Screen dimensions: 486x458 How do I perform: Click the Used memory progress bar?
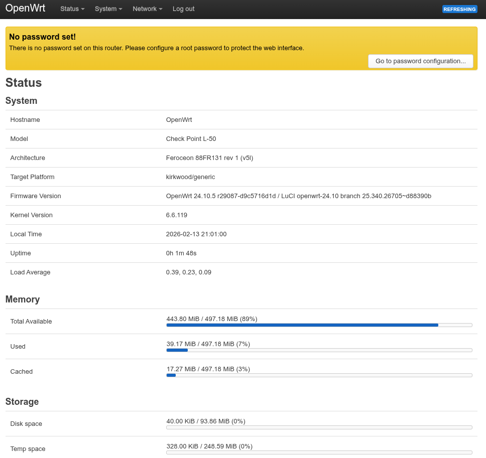[319, 350]
